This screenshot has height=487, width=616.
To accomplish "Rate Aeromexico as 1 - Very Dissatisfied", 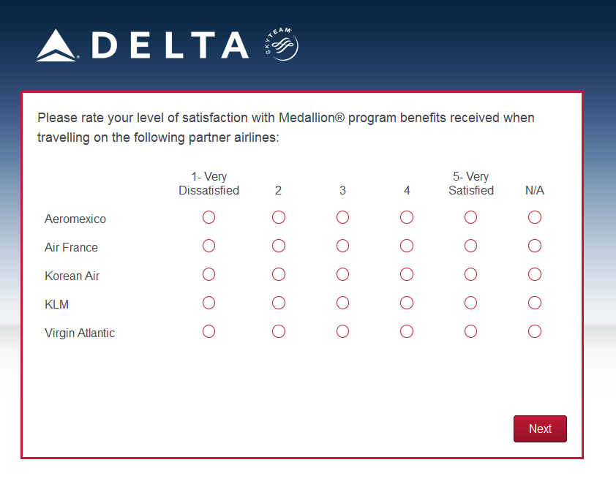I will (x=209, y=217).
